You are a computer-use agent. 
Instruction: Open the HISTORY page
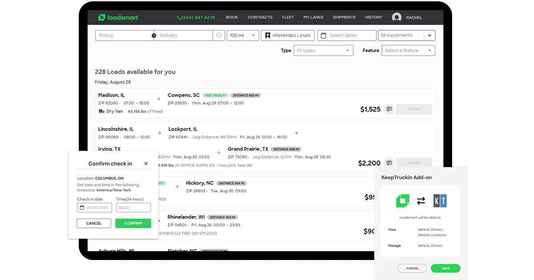point(373,17)
